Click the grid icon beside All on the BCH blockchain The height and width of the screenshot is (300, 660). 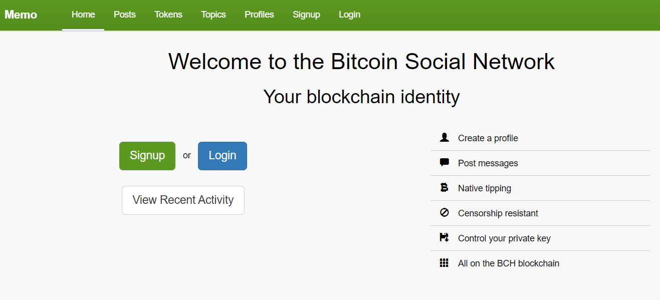(x=444, y=263)
